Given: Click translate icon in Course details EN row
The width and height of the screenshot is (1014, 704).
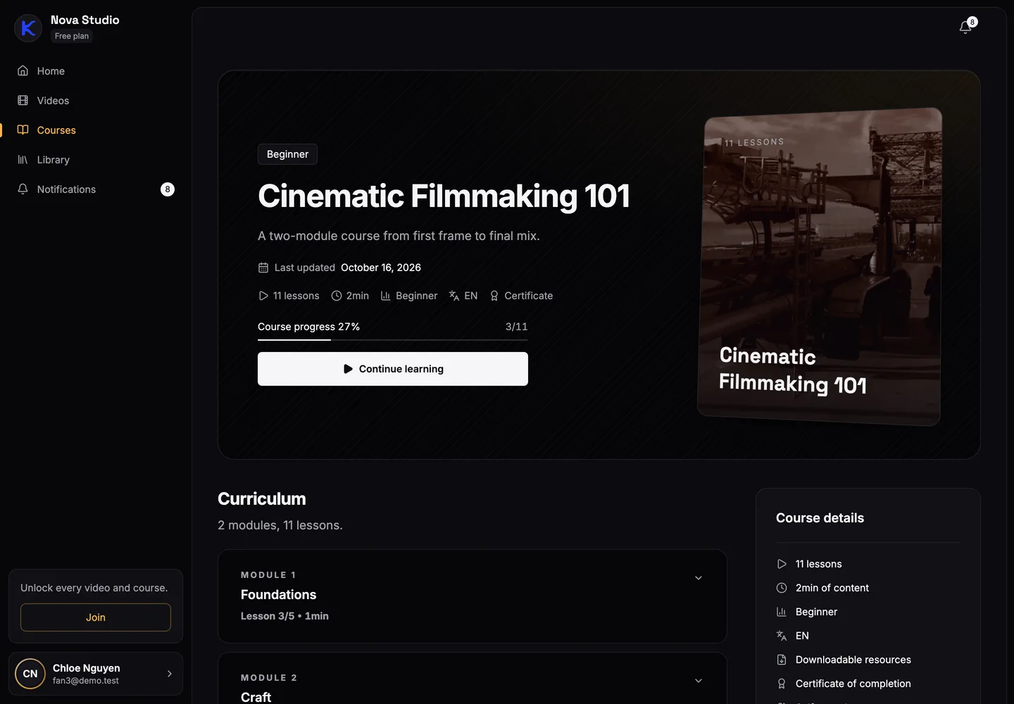Looking at the screenshot, I should (782, 636).
